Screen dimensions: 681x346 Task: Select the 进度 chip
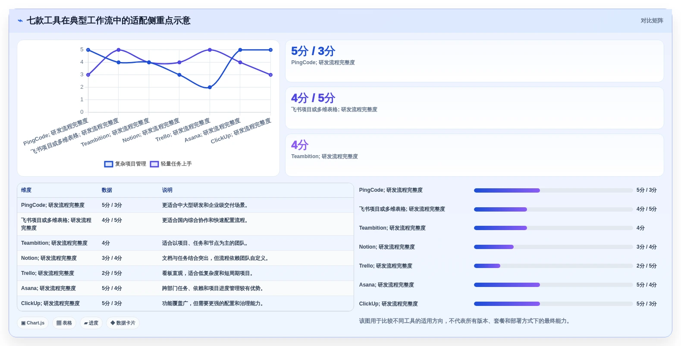(91, 323)
